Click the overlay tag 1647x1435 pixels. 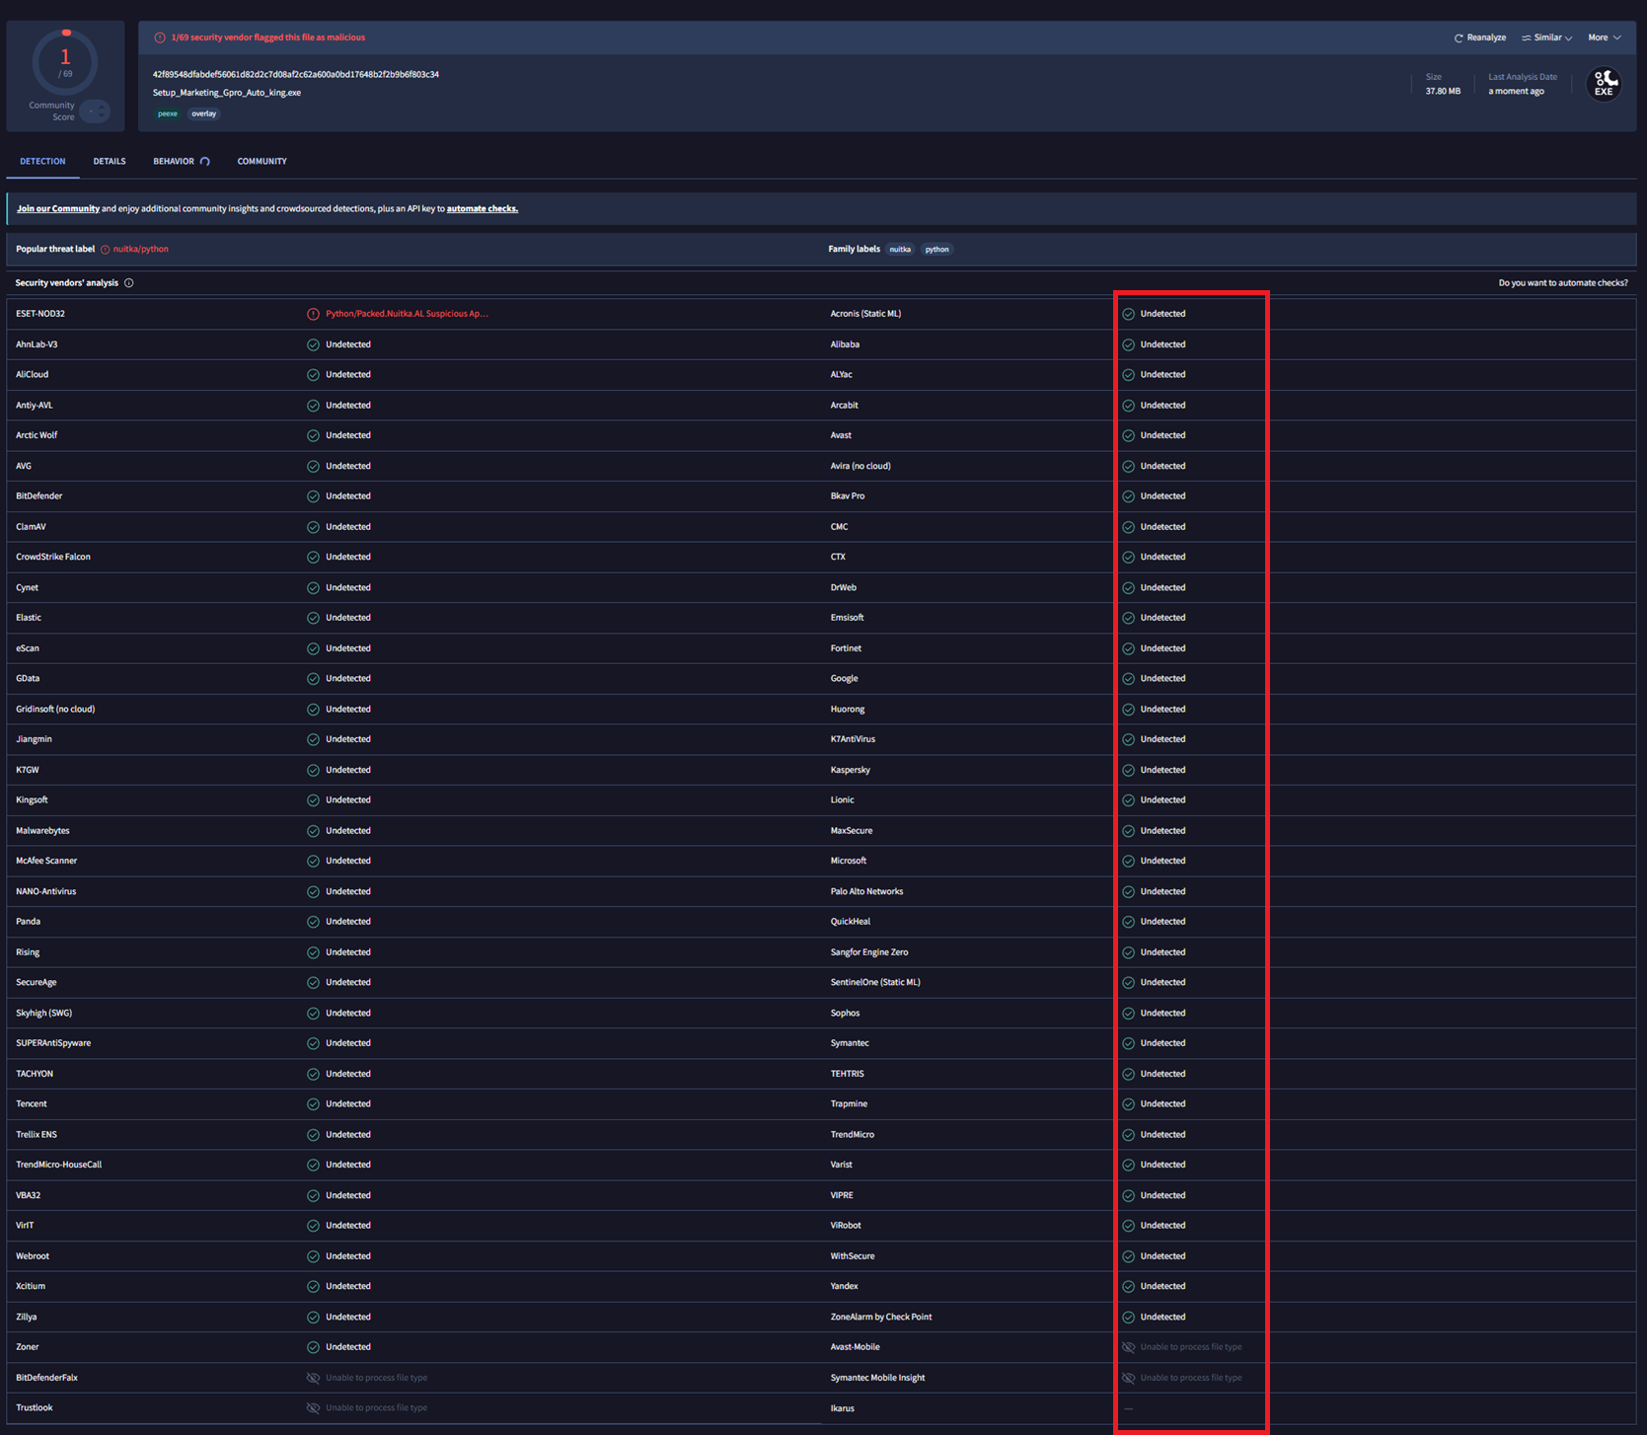pos(204,113)
